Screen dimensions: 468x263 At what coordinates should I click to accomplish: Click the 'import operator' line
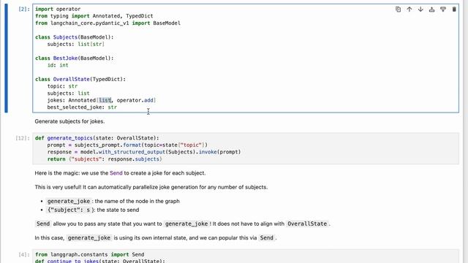point(58,9)
